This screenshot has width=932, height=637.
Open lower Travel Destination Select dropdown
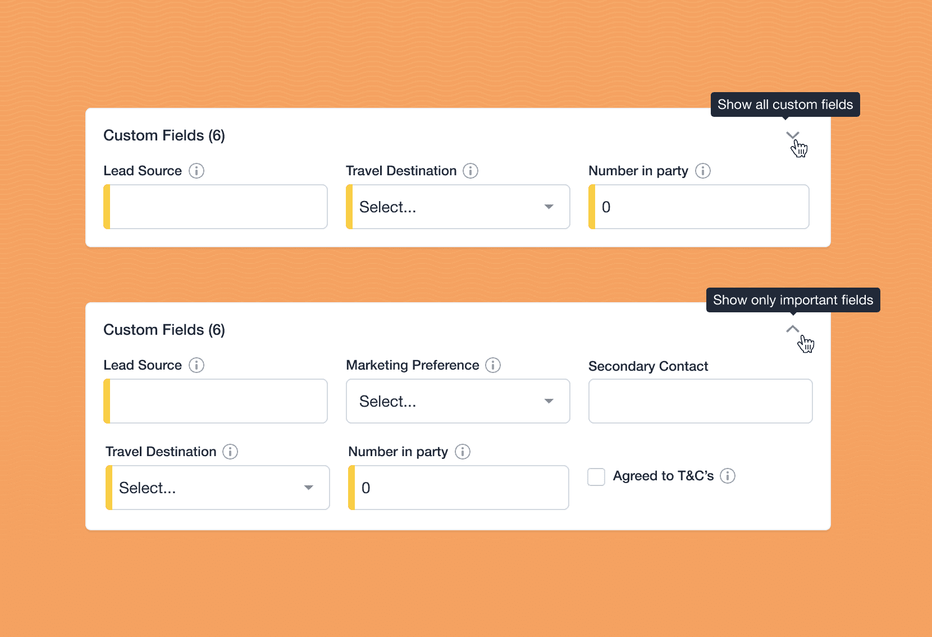pyautogui.click(x=218, y=488)
